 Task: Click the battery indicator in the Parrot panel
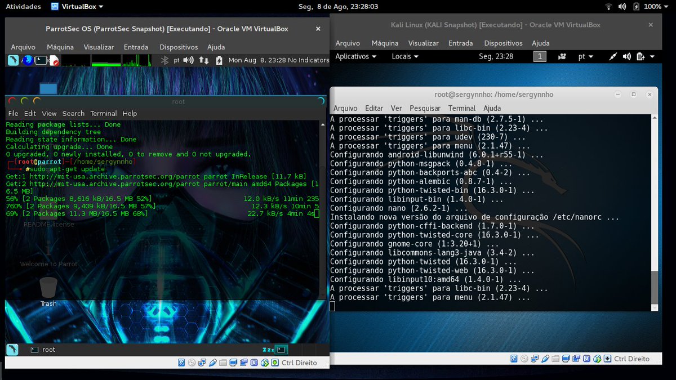tap(219, 60)
